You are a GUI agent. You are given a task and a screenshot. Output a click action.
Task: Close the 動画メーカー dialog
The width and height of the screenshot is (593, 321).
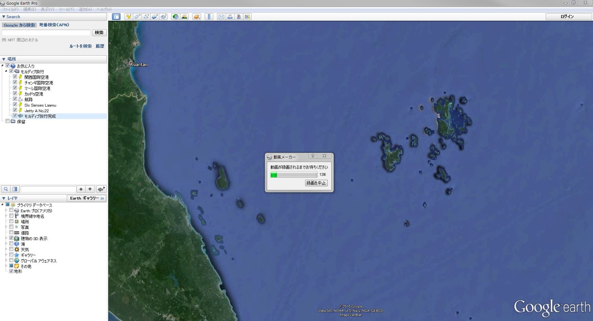[324, 156]
